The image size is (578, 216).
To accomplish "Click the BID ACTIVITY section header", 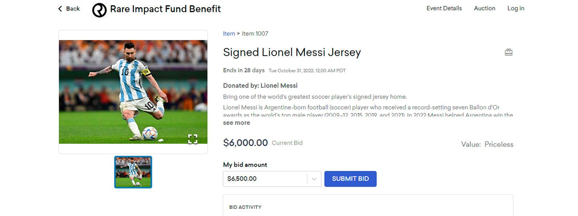I will (245, 207).
